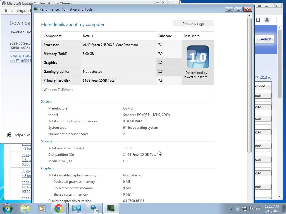The image size is (286, 214).
Task: Click the 'Number of processor cores' label
Action: click(68, 134)
